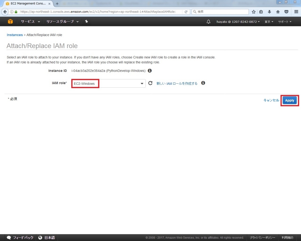The width and height of the screenshot is (301, 241).
Task: Open the bookmarks list icon
Action: (261, 12)
